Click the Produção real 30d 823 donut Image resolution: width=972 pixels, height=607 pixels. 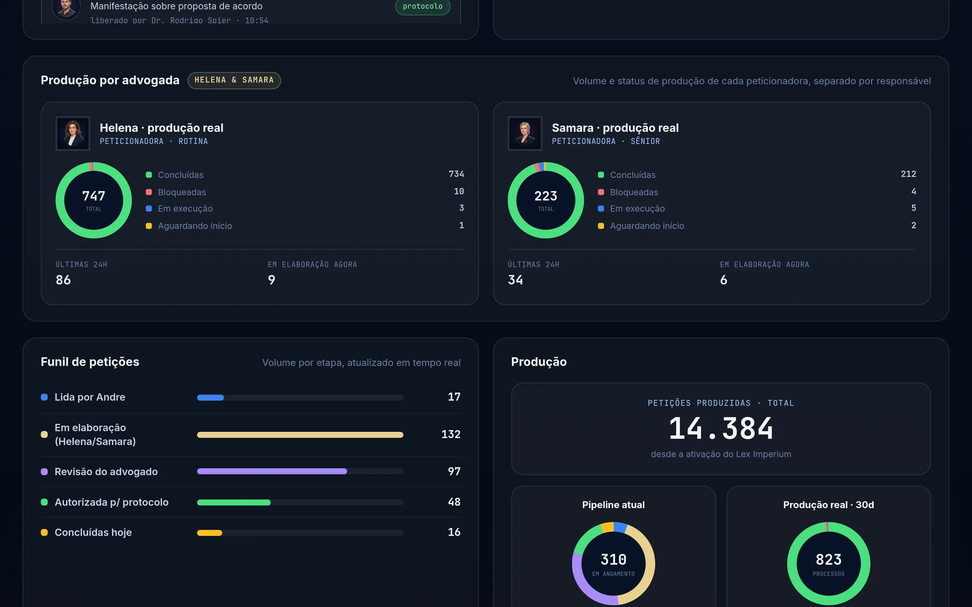[828, 563]
